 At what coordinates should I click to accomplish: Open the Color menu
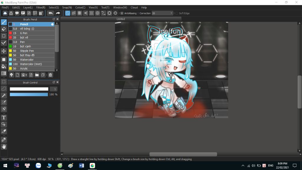tap(80, 7)
